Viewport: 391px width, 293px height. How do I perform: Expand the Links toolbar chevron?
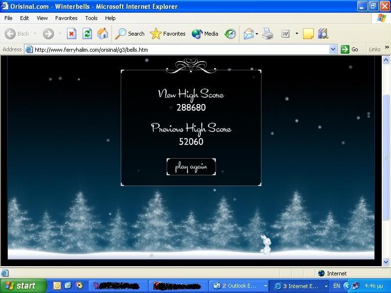pyautogui.click(x=387, y=47)
